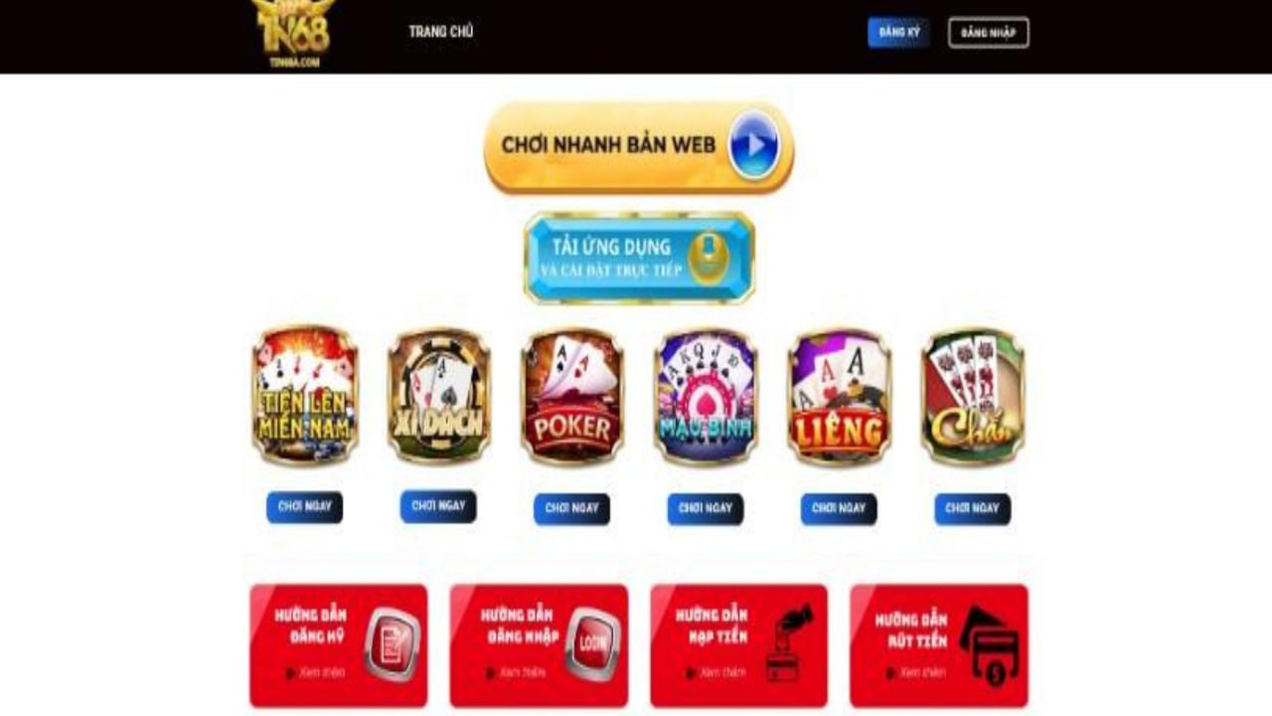
Task: Open Xem thêm in Hướng Dẫn Nạp Tiền
Action: pyautogui.click(x=715, y=672)
